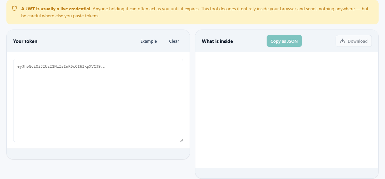Click the shield icon in the warning banner
Screen dimensions: 385x179
coord(14,9)
